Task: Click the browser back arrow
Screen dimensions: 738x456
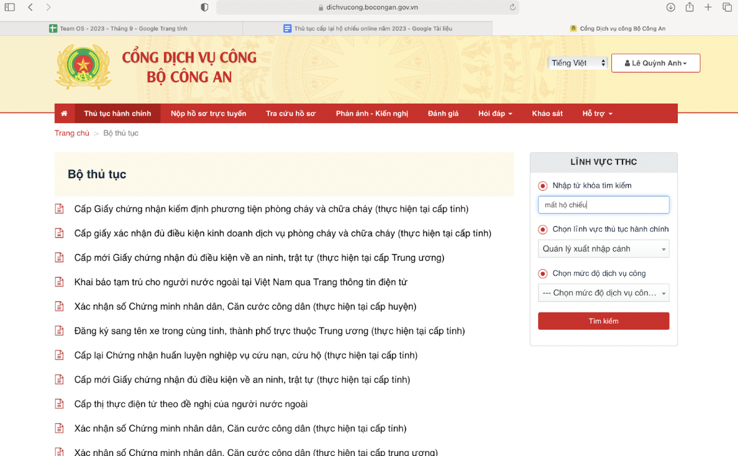Action: (x=30, y=7)
